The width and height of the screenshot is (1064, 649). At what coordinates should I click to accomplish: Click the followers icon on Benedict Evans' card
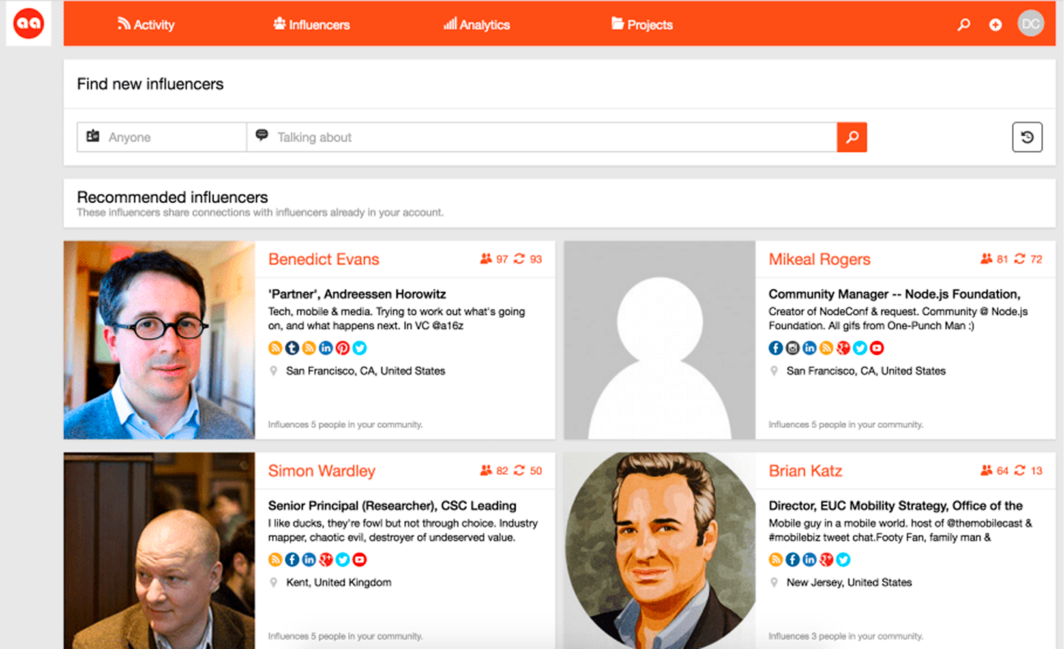486,259
